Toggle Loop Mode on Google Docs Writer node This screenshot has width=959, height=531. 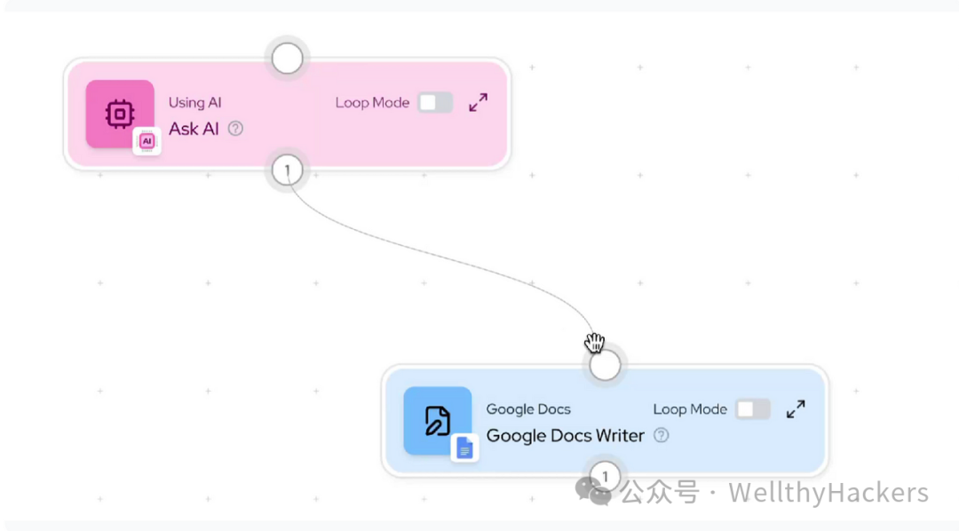pyautogui.click(x=753, y=409)
